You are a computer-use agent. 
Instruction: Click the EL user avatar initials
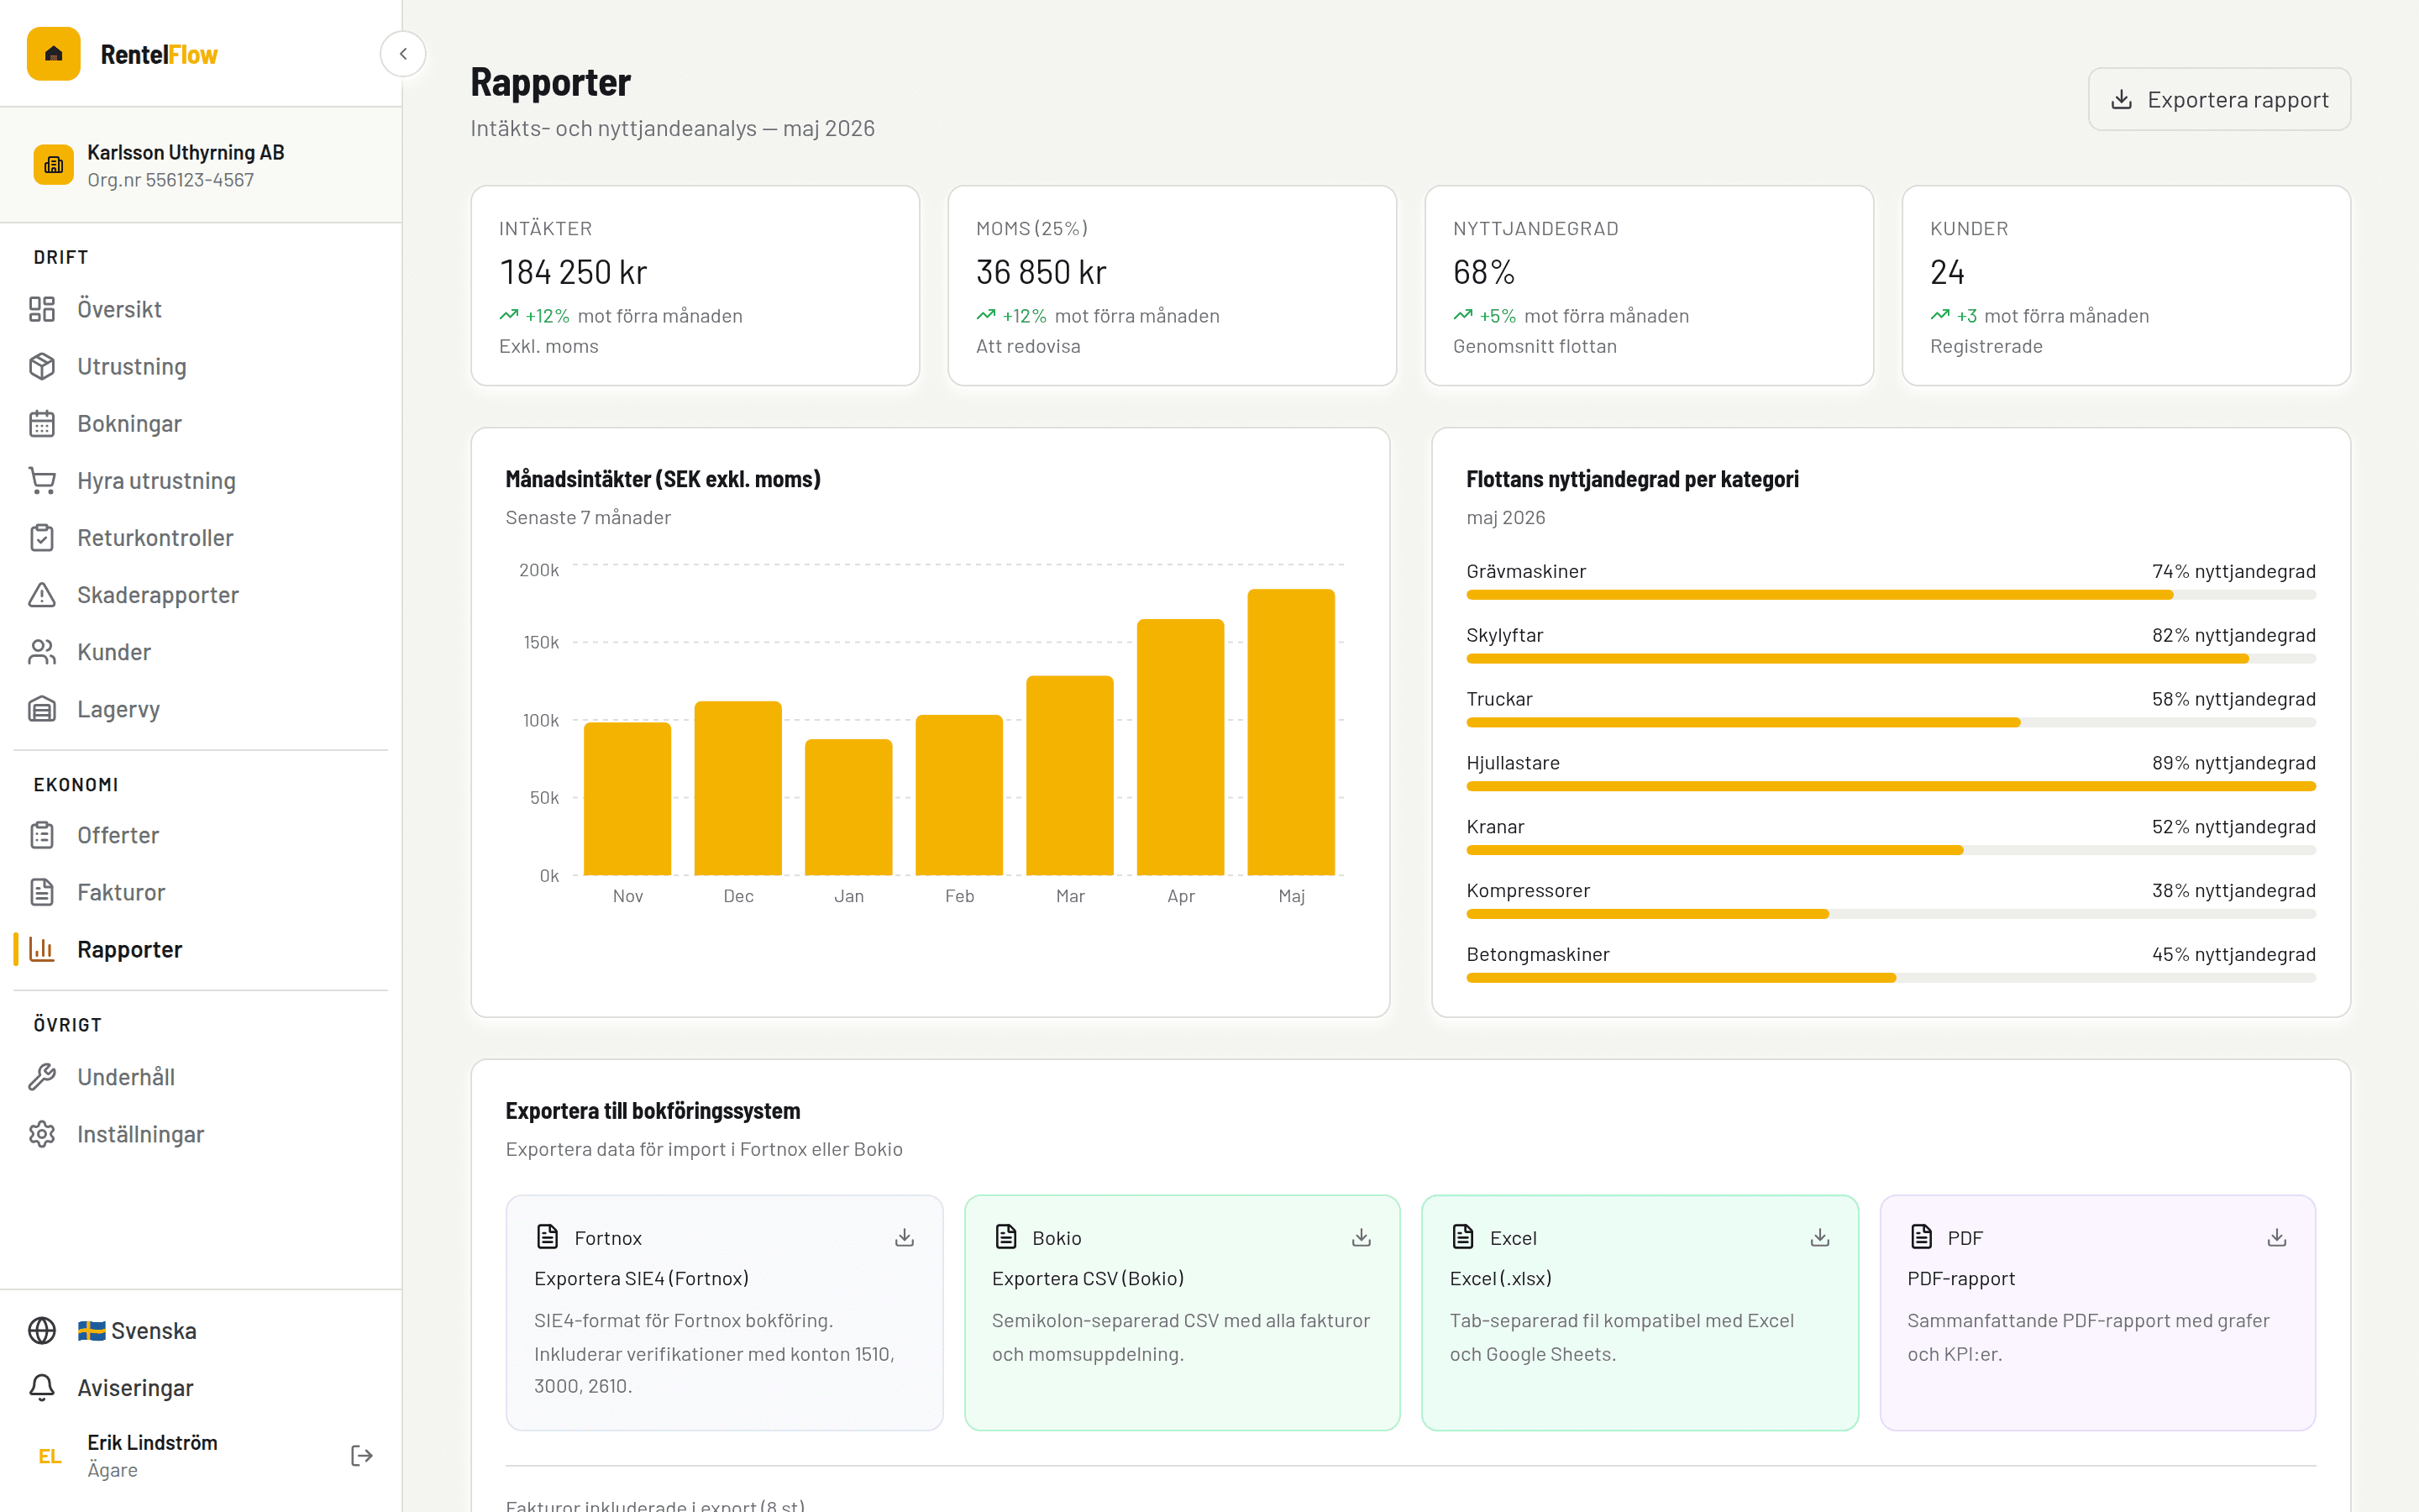click(50, 1456)
